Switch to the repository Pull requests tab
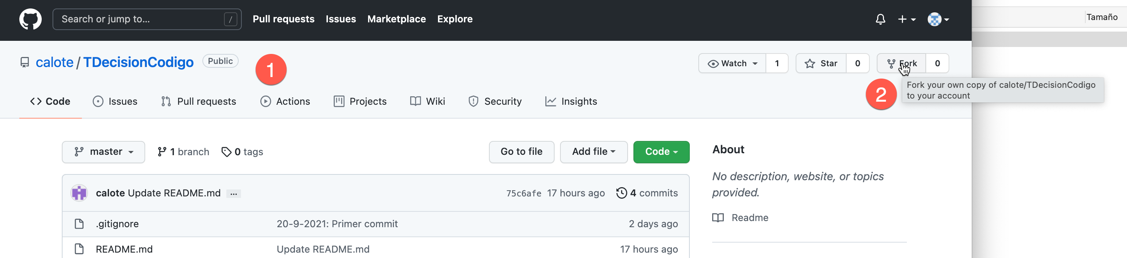Image resolution: width=1127 pixels, height=258 pixels. point(198,101)
